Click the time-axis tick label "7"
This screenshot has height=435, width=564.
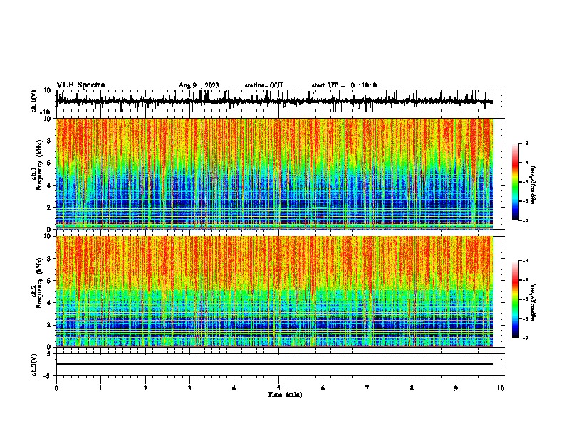[x=367, y=388]
